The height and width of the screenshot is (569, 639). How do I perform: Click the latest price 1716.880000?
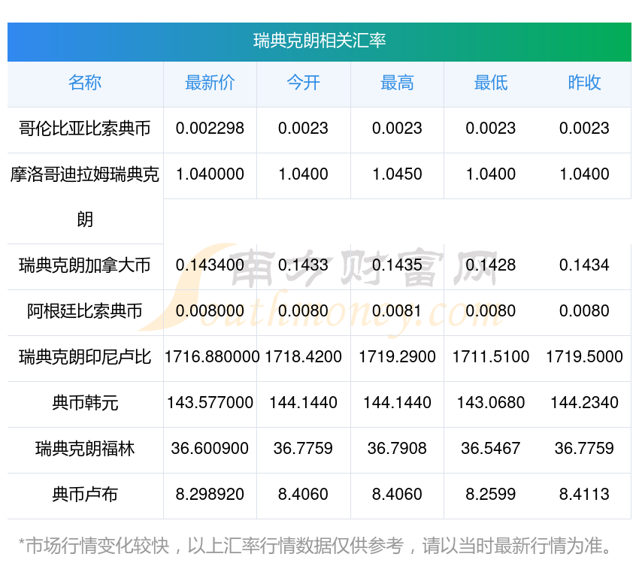tap(212, 357)
